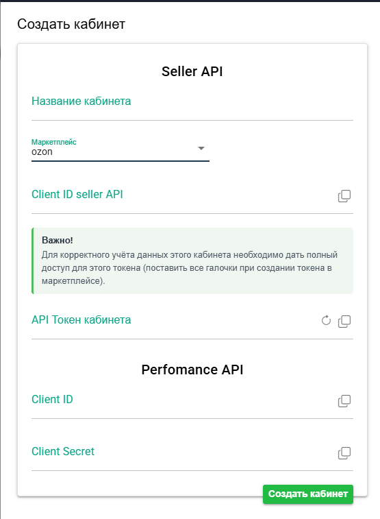Click the Маркетплейс field label
Screen dimensions: 380x519
[x=54, y=142]
